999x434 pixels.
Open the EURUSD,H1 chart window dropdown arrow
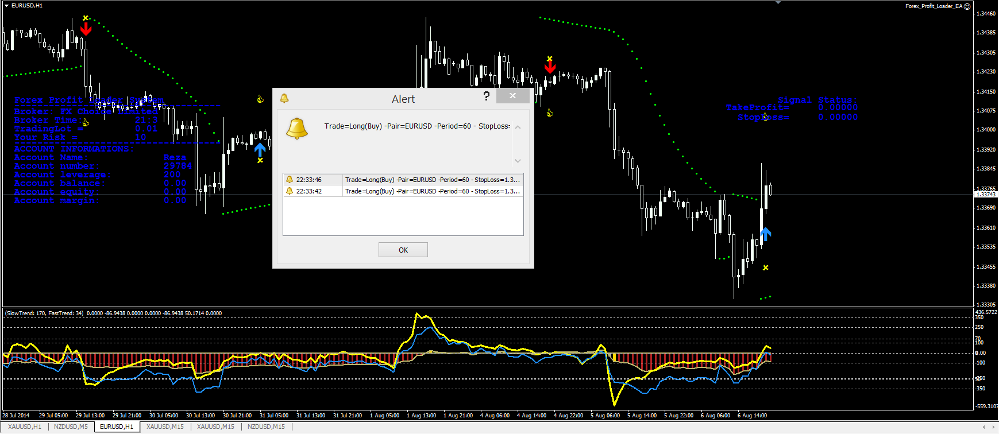point(6,6)
